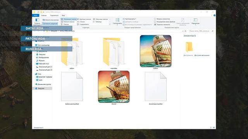Open the Navigation pane (Область навигации) menu
The width and height of the screenshot is (248, 139).
click(37, 22)
